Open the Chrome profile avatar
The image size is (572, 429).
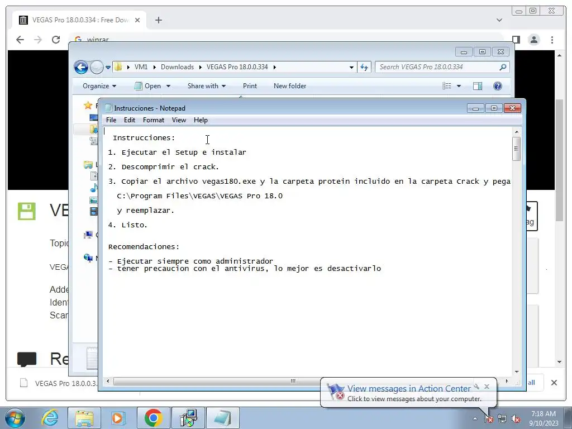click(x=534, y=40)
